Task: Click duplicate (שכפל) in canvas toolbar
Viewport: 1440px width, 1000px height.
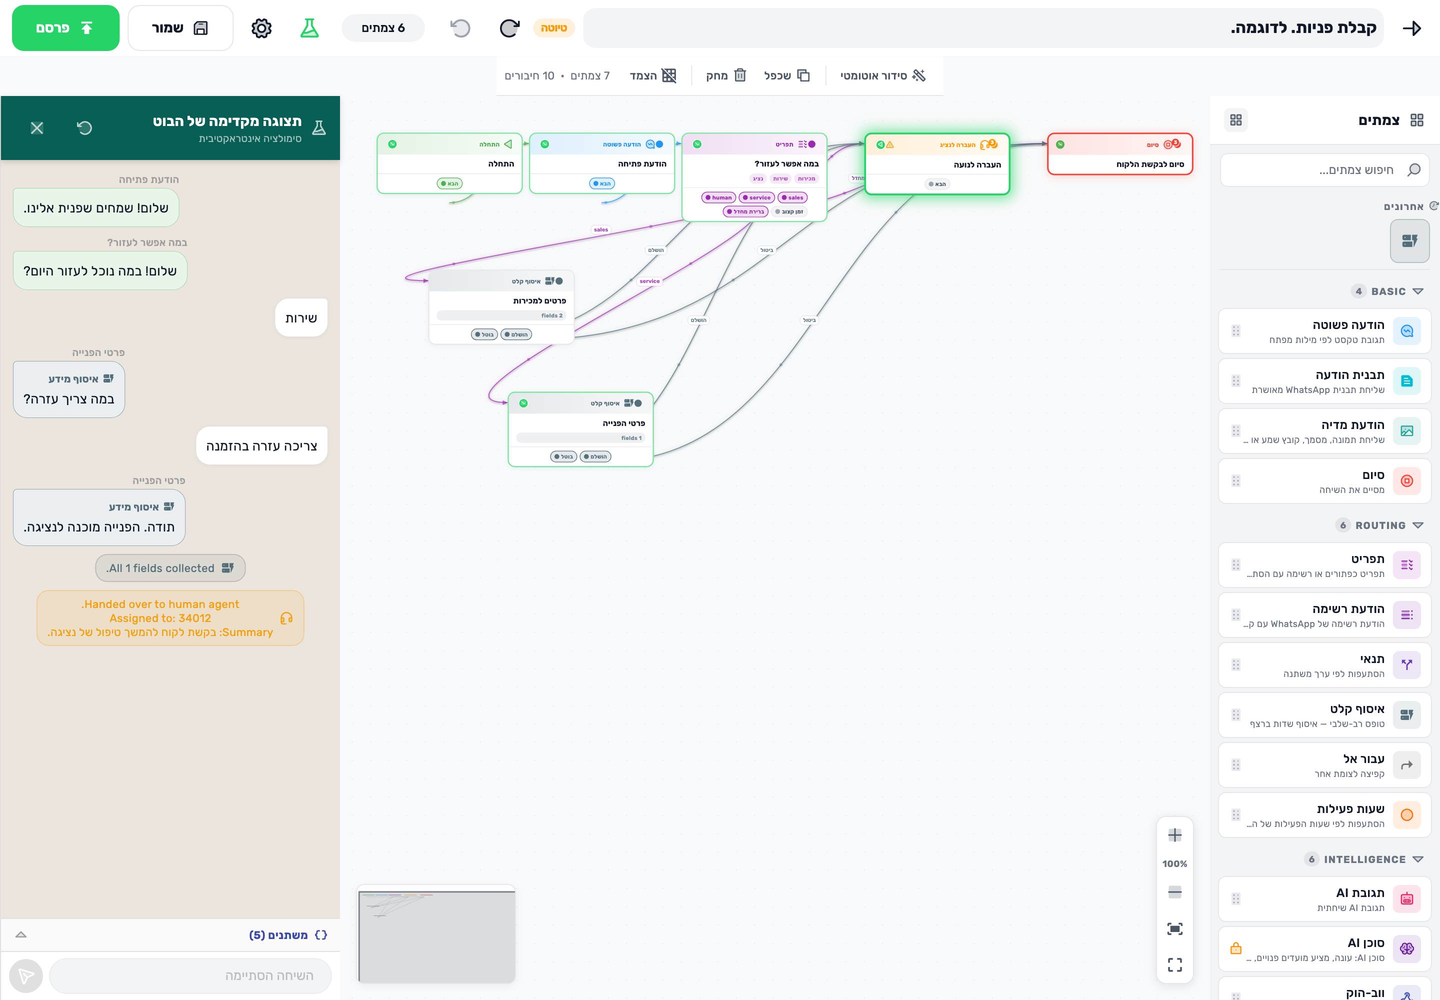Action: click(x=787, y=76)
